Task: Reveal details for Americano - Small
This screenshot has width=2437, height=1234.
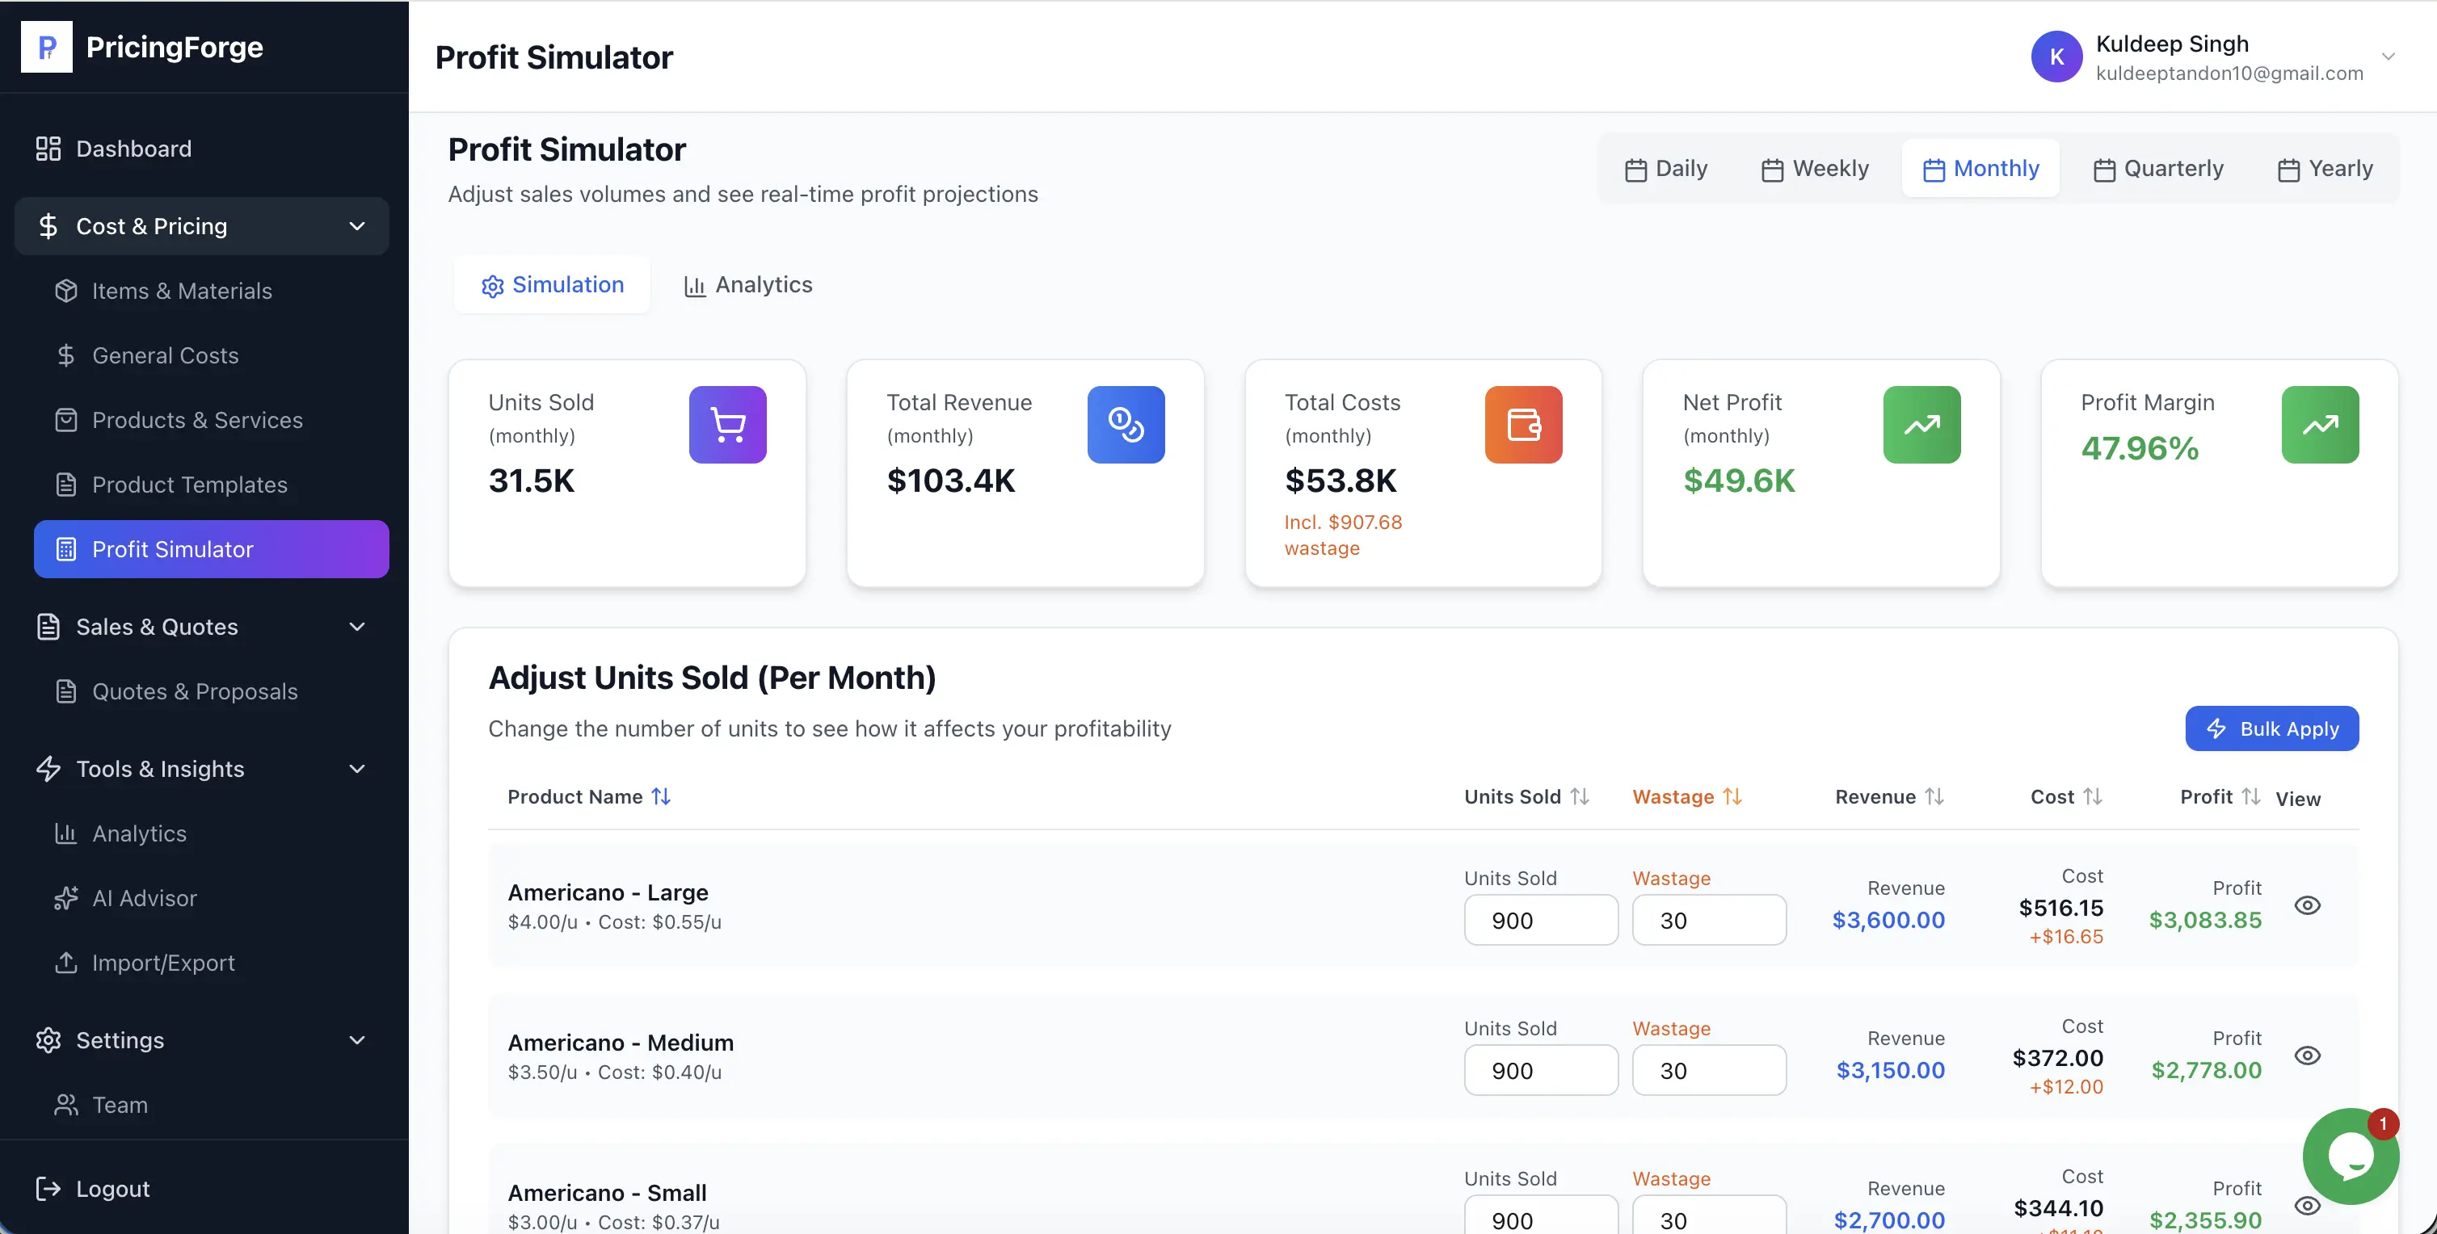Action: 2309,1207
